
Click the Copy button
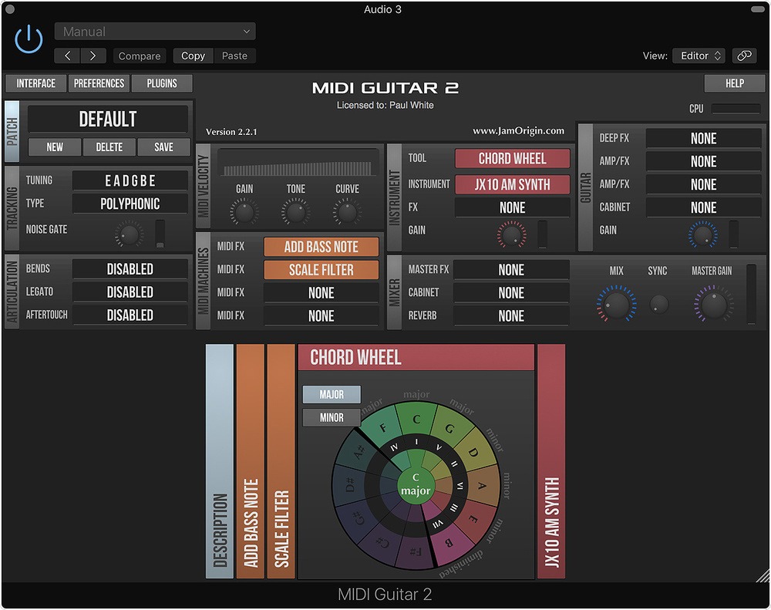pos(194,56)
